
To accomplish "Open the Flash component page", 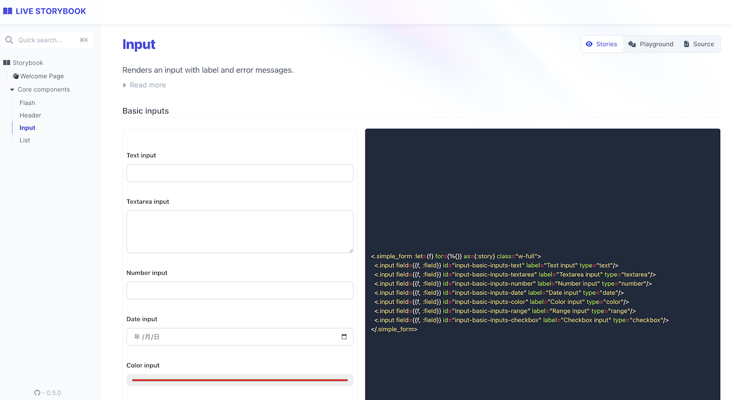I will pyautogui.click(x=27, y=103).
